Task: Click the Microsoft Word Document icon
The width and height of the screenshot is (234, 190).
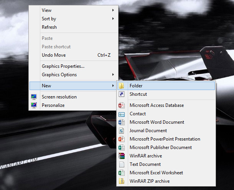Action: click(122, 122)
